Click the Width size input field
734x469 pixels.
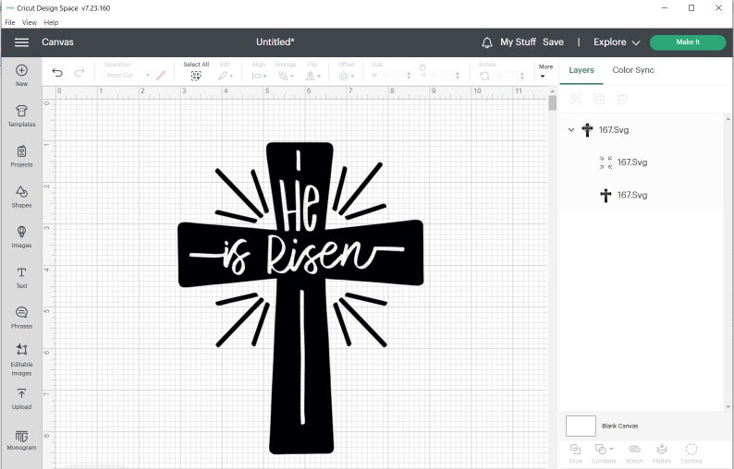tap(392, 76)
